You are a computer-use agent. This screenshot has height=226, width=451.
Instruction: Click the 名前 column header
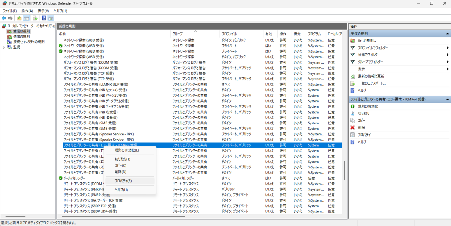pyautogui.click(x=114, y=34)
